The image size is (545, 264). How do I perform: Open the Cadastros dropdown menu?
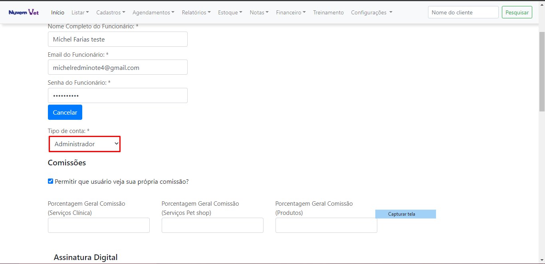click(111, 12)
